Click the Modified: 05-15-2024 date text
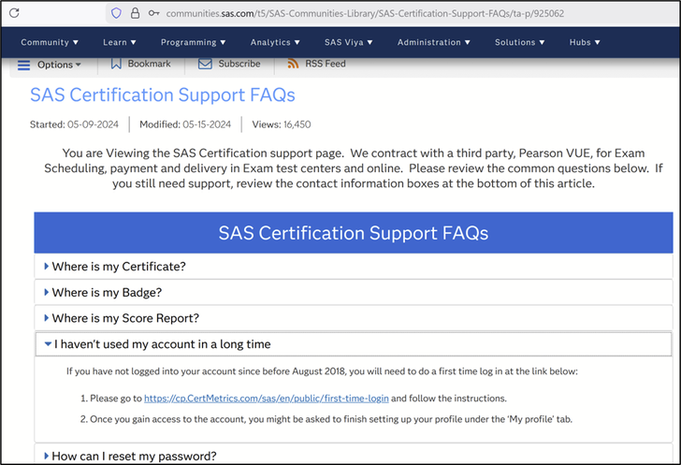Screen dimensions: 681x465 [185, 124]
